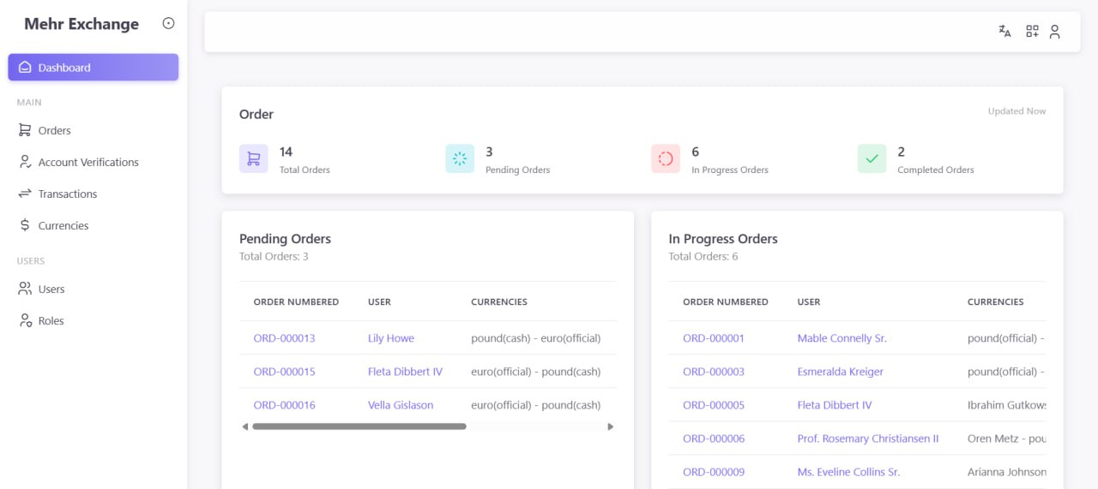Toggle the sidebar collapse circle icon
Screen dimensions: 1098x489
tap(168, 24)
